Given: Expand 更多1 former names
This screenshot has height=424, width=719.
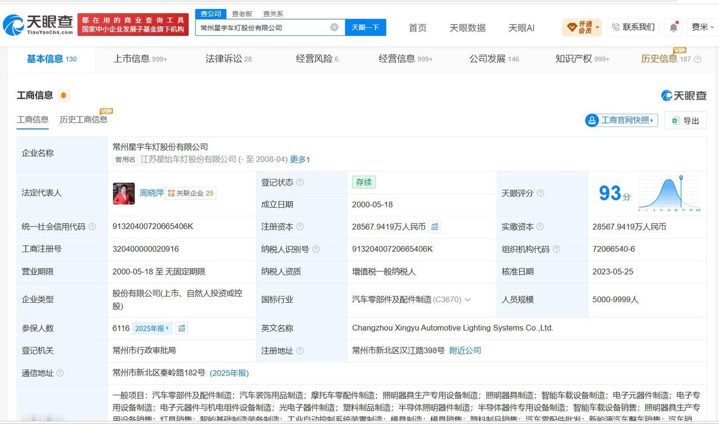Looking at the screenshot, I should coord(300,159).
